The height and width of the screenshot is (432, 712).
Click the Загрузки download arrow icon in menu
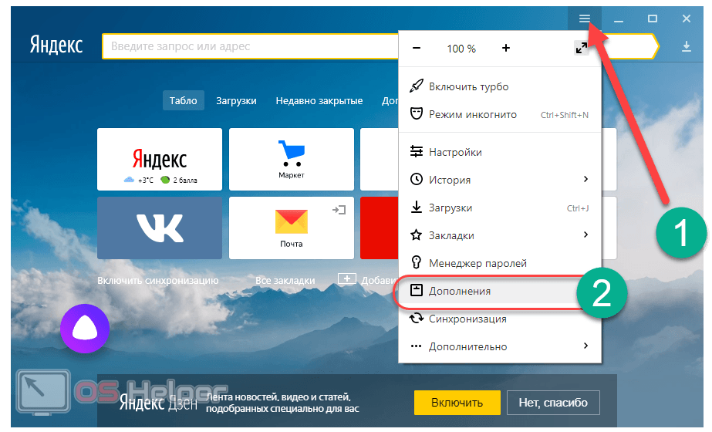tap(417, 208)
